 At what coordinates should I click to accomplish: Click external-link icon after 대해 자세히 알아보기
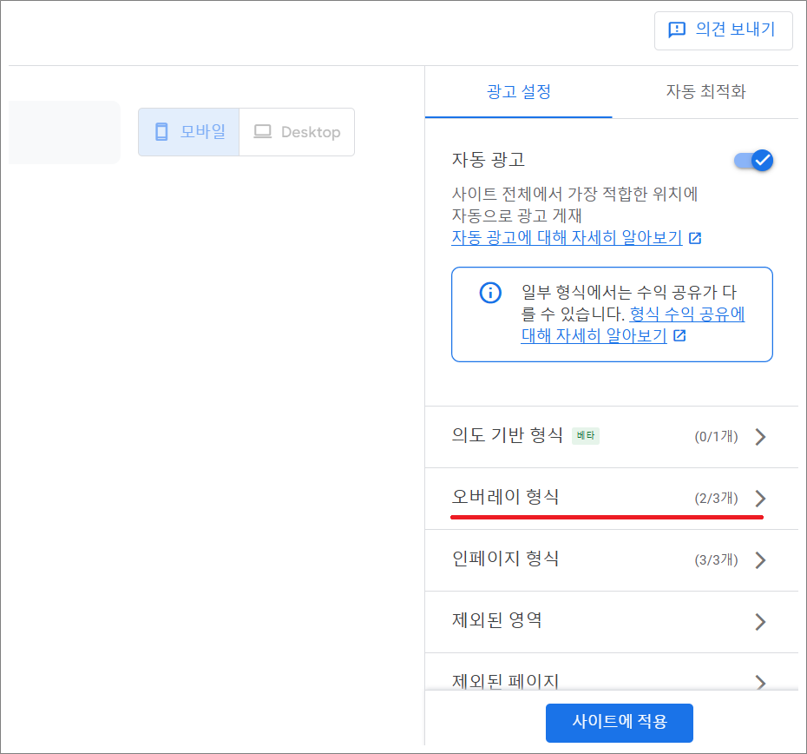pos(679,336)
